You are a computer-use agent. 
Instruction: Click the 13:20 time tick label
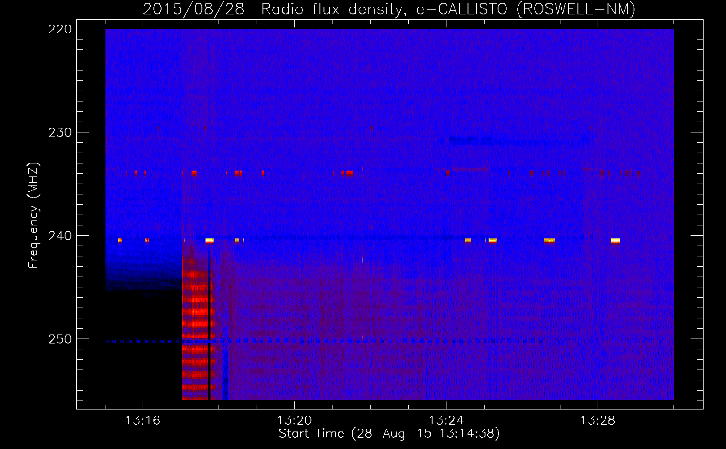click(294, 421)
